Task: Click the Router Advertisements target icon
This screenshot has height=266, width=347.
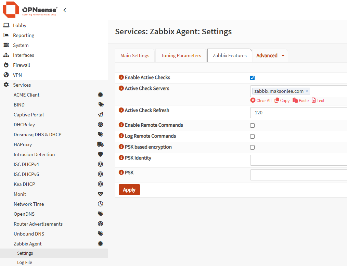Action: pos(101,224)
